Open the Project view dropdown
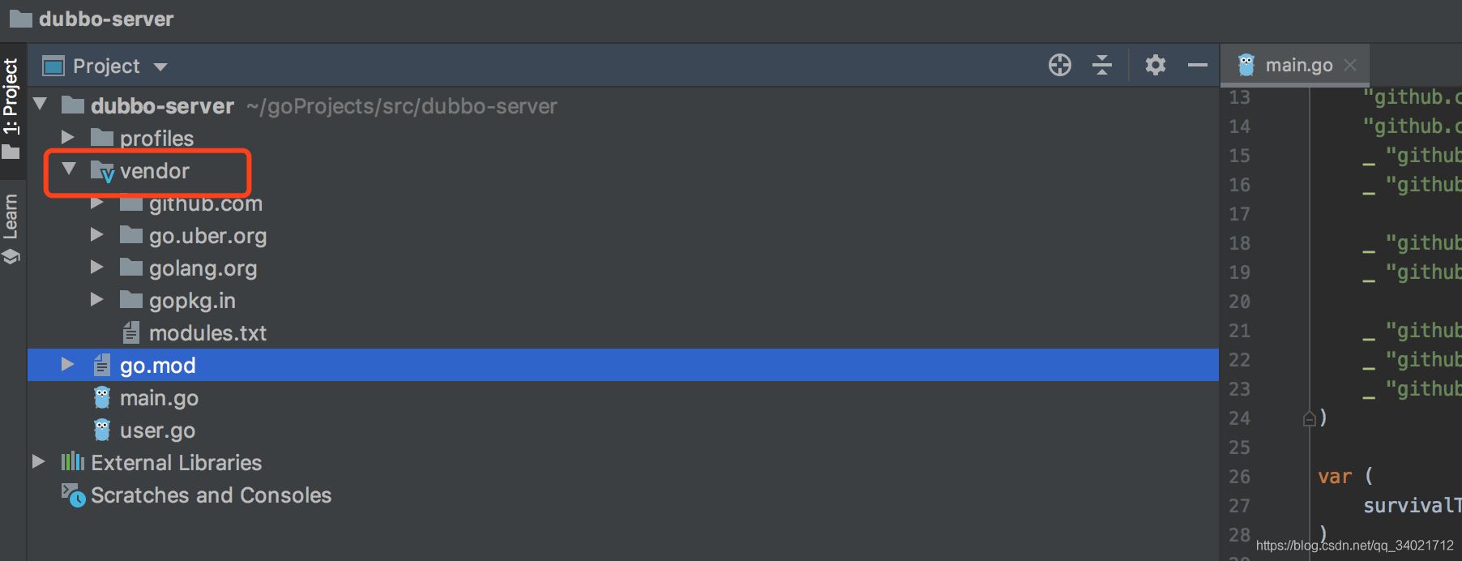This screenshot has height=561, width=1462. [x=160, y=66]
